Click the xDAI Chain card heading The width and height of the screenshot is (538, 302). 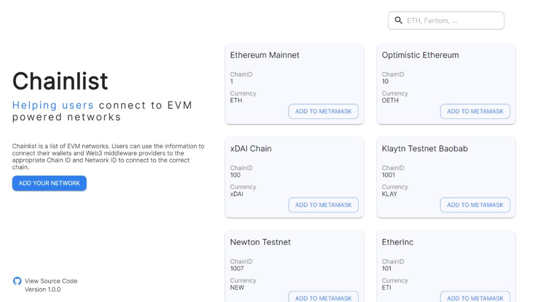(251, 149)
